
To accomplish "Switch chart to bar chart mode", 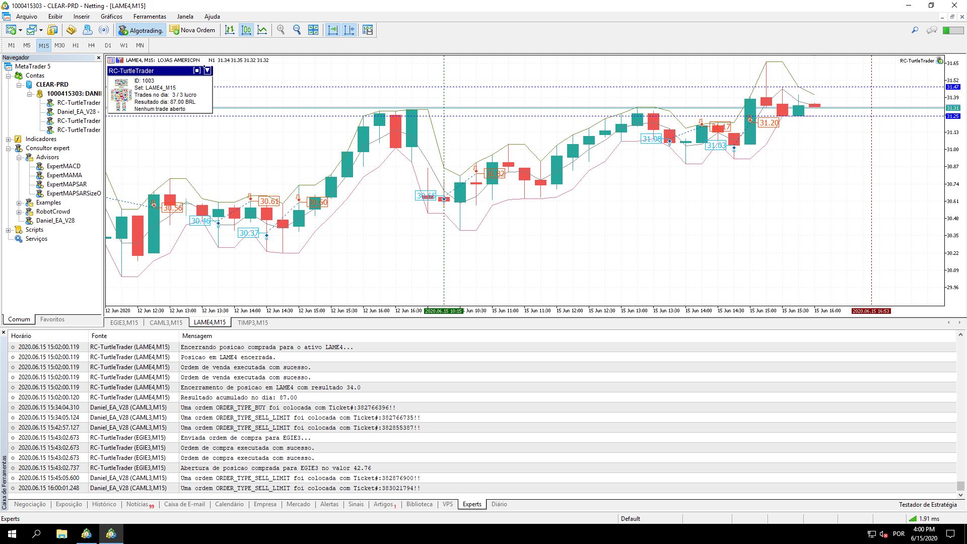I will pyautogui.click(x=230, y=30).
